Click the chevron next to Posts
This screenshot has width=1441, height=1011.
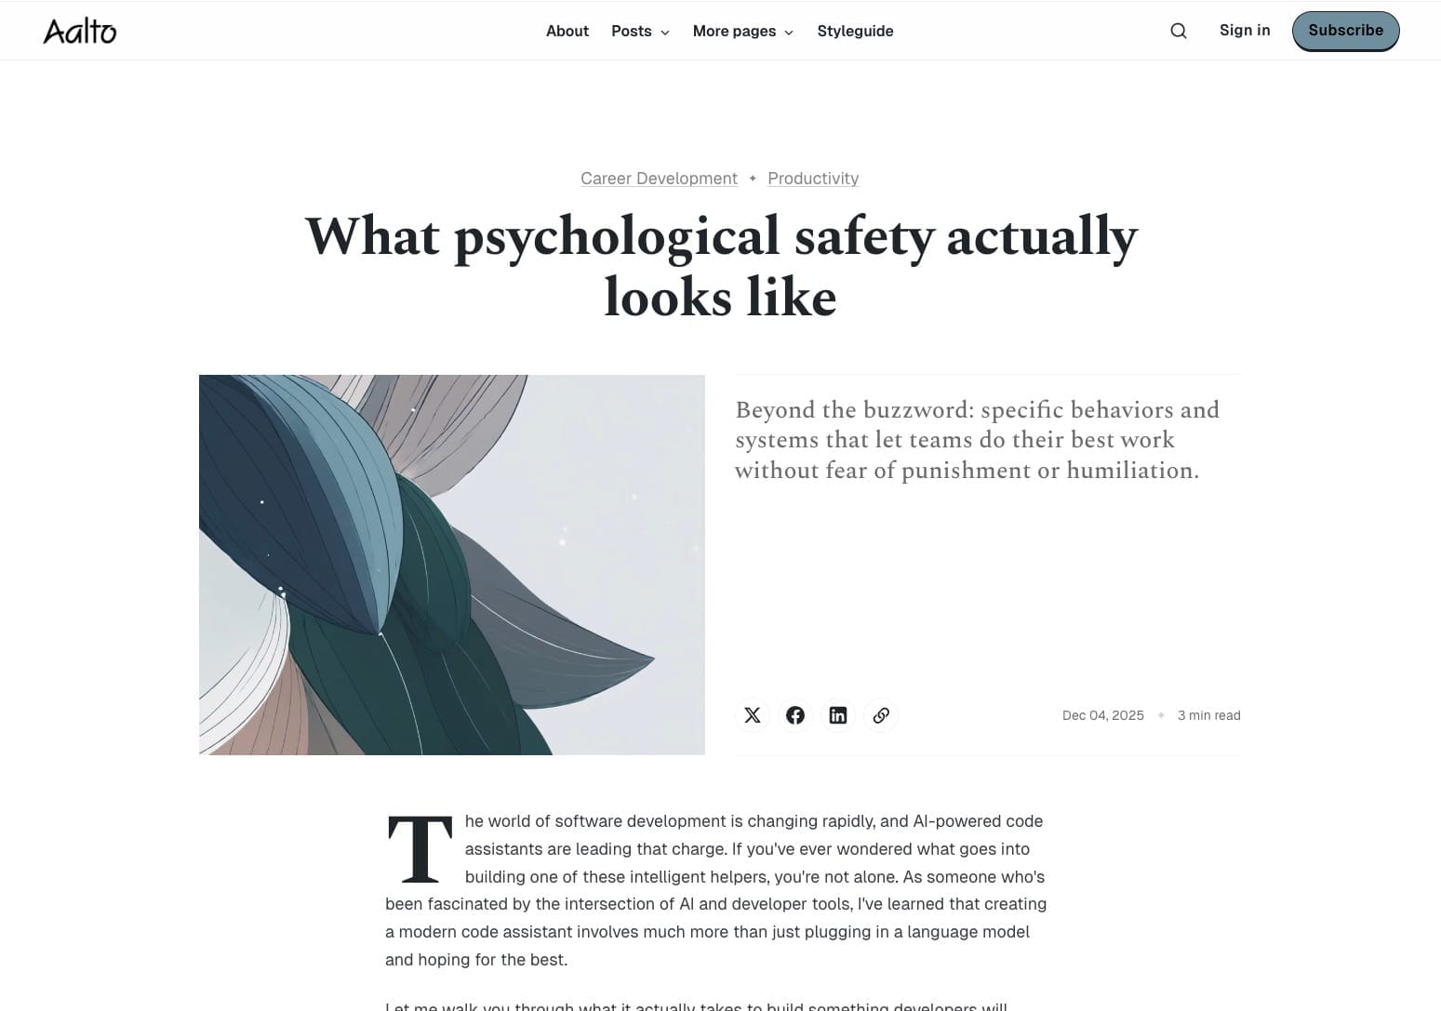(664, 33)
